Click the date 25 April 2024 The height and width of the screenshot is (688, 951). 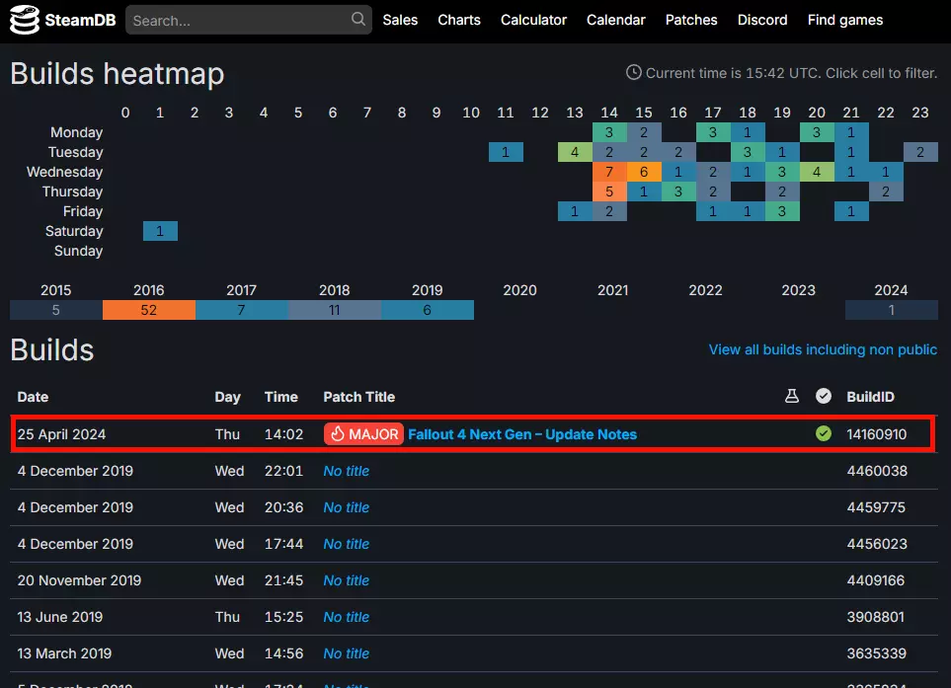click(x=61, y=434)
